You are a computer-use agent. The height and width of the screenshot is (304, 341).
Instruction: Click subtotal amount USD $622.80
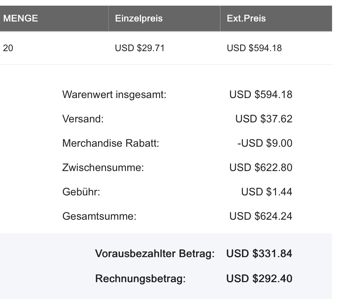(261, 168)
